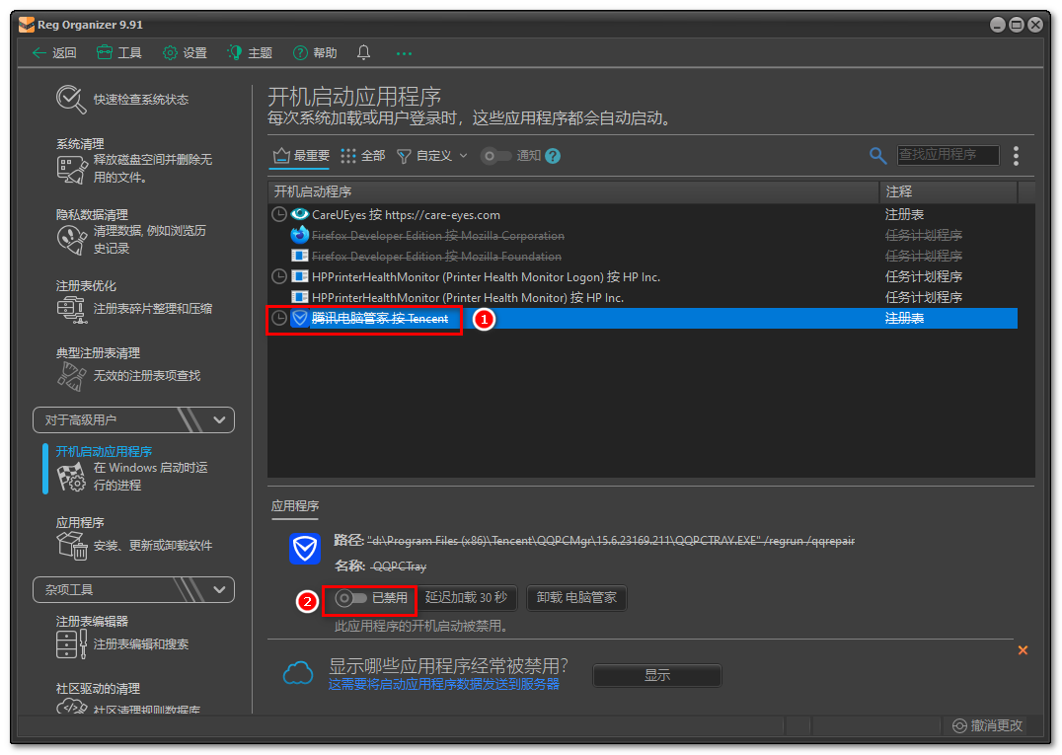Dismiss the banner with orange X
Screen dimensions: 1062x755
(x=1023, y=650)
